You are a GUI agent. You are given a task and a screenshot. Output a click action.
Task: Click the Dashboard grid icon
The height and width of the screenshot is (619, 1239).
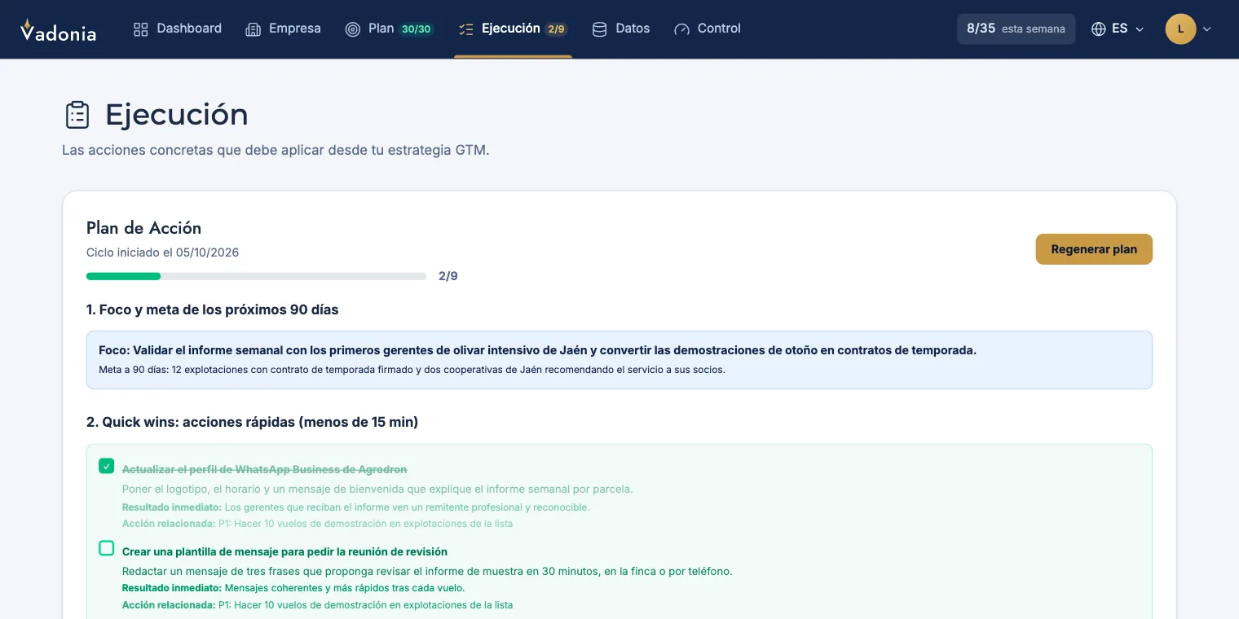[x=141, y=29]
